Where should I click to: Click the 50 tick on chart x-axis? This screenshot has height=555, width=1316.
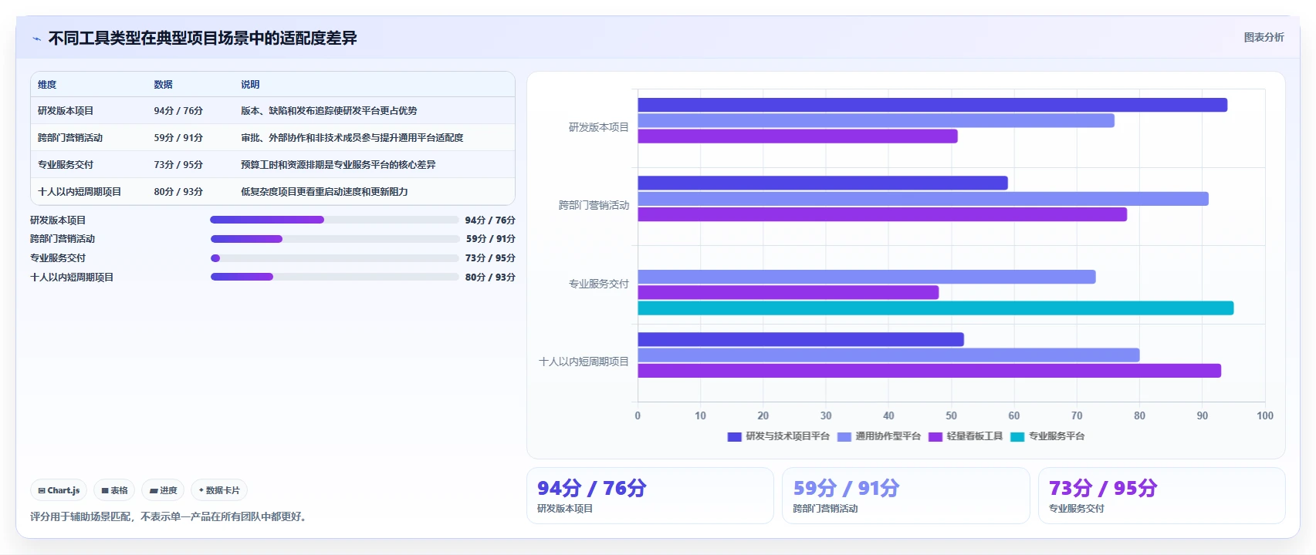pos(951,415)
